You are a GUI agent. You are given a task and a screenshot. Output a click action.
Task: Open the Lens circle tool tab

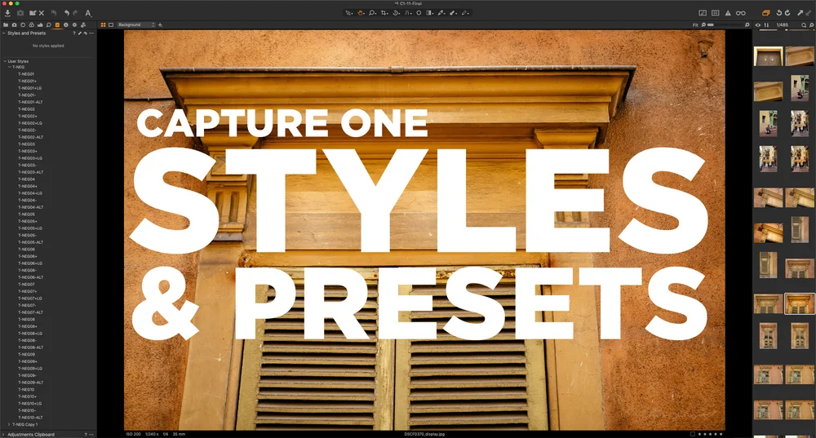pyautogui.click(x=23, y=24)
